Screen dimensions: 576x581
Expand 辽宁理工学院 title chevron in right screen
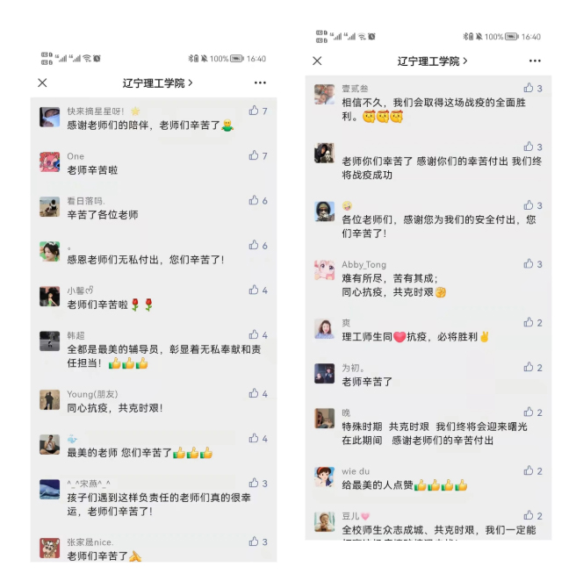[465, 61]
